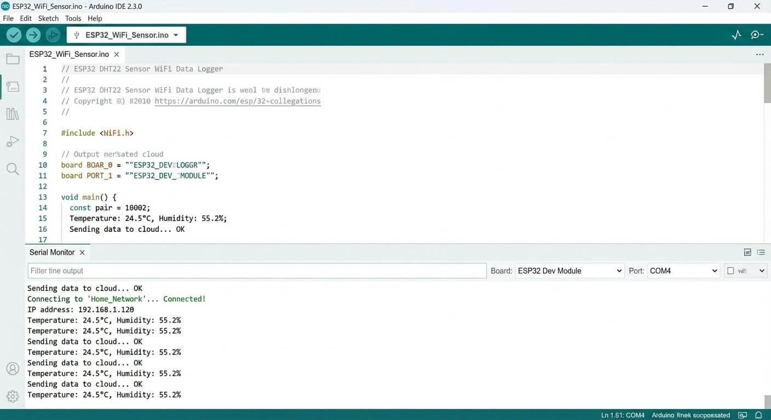Image resolution: width=771 pixels, height=420 pixels.
Task: Open the Sketchbook folder icon in sidebar
Action: (13, 59)
